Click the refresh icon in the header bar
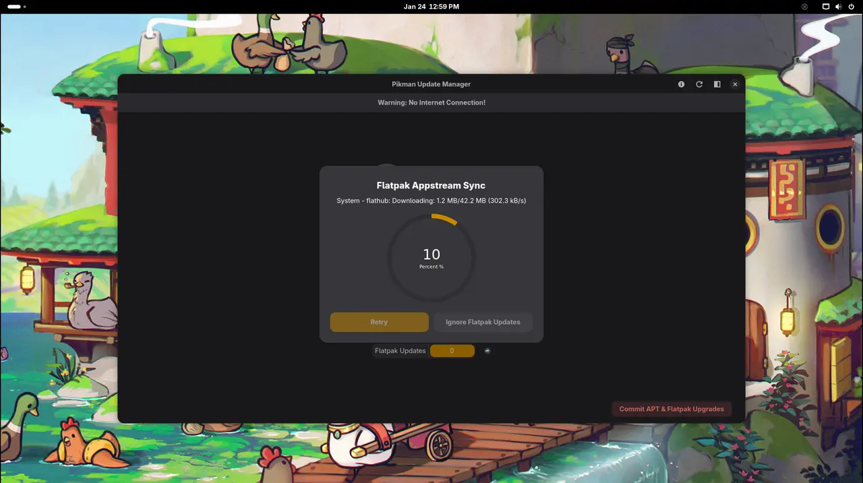This screenshot has width=863, height=483. (x=699, y=84)
